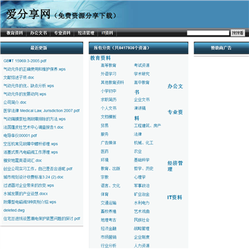
Task: Open the 小学初中 category
Action: click(109, 91)
